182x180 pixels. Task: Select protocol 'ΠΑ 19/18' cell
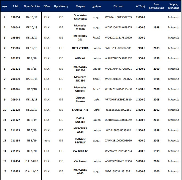point(32,79)
